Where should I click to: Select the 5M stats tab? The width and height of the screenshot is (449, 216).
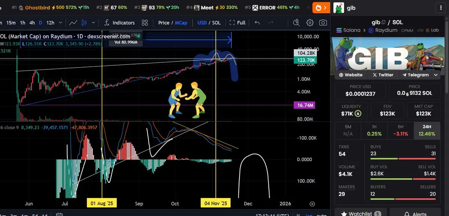348,130
